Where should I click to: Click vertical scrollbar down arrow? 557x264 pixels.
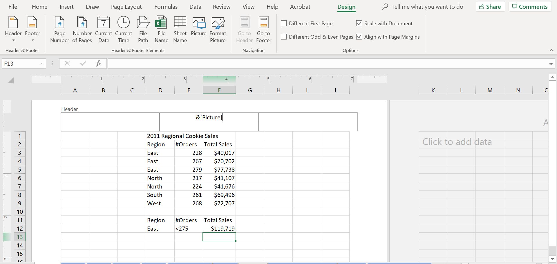[552, 259]
